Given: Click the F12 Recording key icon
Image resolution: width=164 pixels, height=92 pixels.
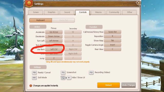Looking at the screenshot, I should pos(91,72).
